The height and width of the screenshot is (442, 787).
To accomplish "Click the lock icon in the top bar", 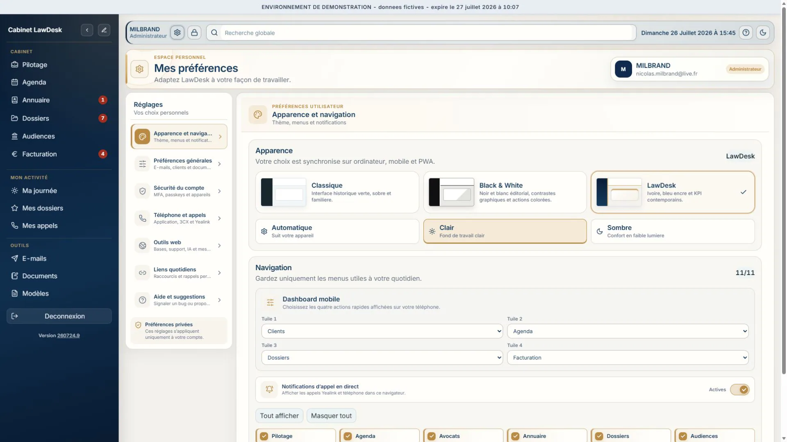I will pyautogui.click(x=194, y=32).
